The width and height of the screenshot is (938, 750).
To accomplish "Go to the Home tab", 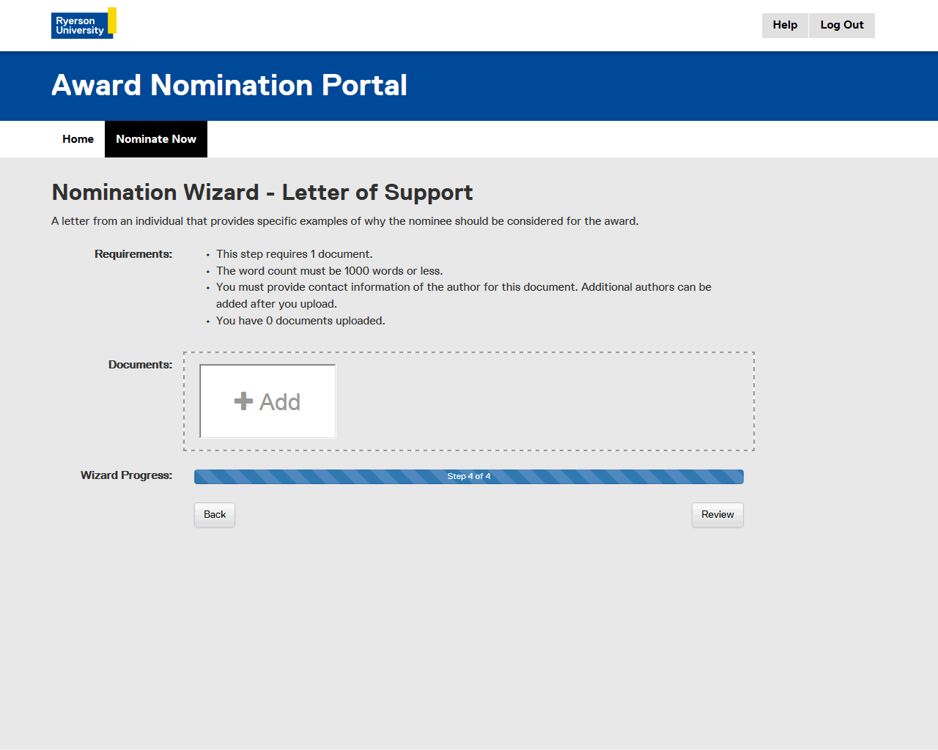I will [78, 139].
